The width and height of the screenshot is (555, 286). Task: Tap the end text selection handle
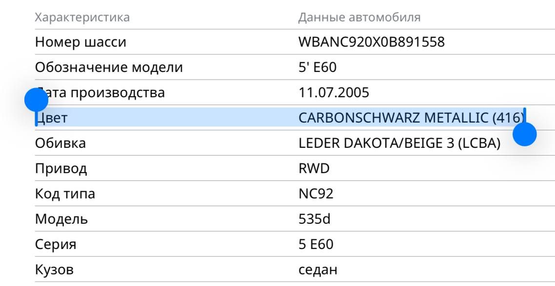click(525, 134)
